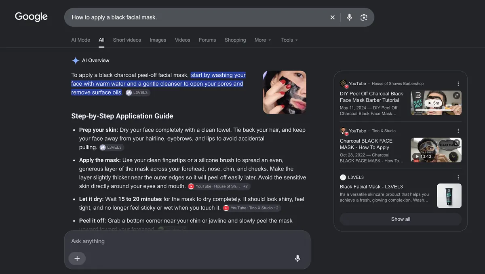Open the Images tab
The width and height of the screenshot is (485, 274).
tap(158, 40)
